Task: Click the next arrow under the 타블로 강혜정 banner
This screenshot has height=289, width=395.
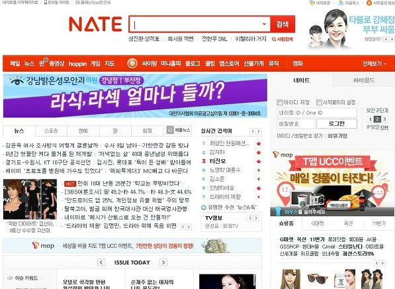Action: tap(392, 39)
